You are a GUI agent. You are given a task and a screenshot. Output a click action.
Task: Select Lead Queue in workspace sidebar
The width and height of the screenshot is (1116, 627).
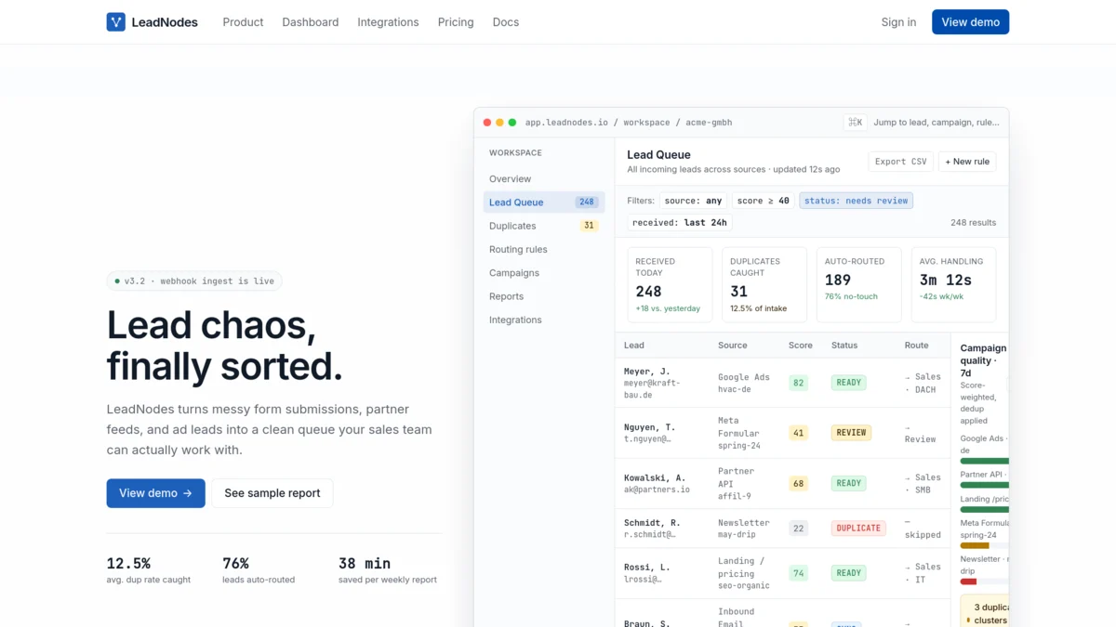click(544, 202)
